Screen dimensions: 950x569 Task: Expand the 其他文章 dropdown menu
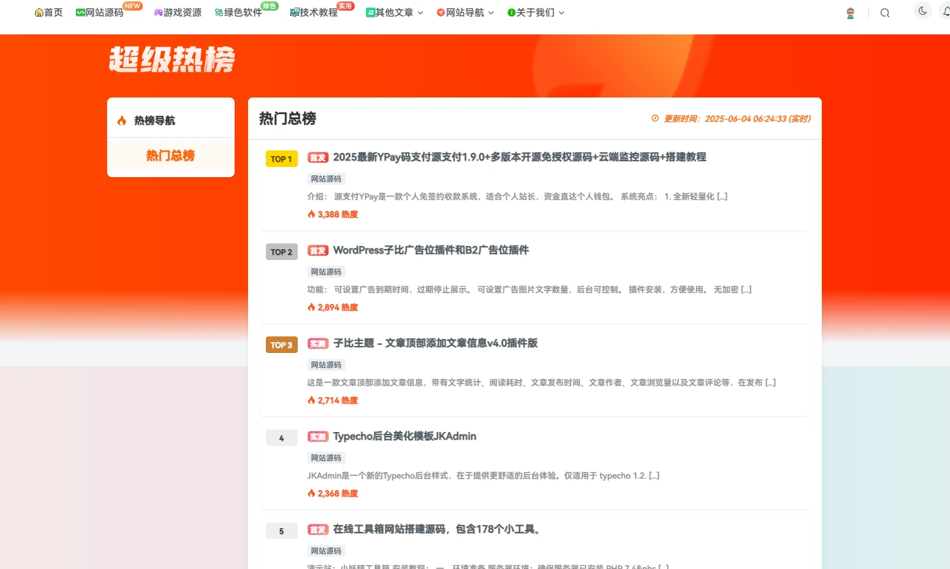pyautogui.click(x=394, y=13)
